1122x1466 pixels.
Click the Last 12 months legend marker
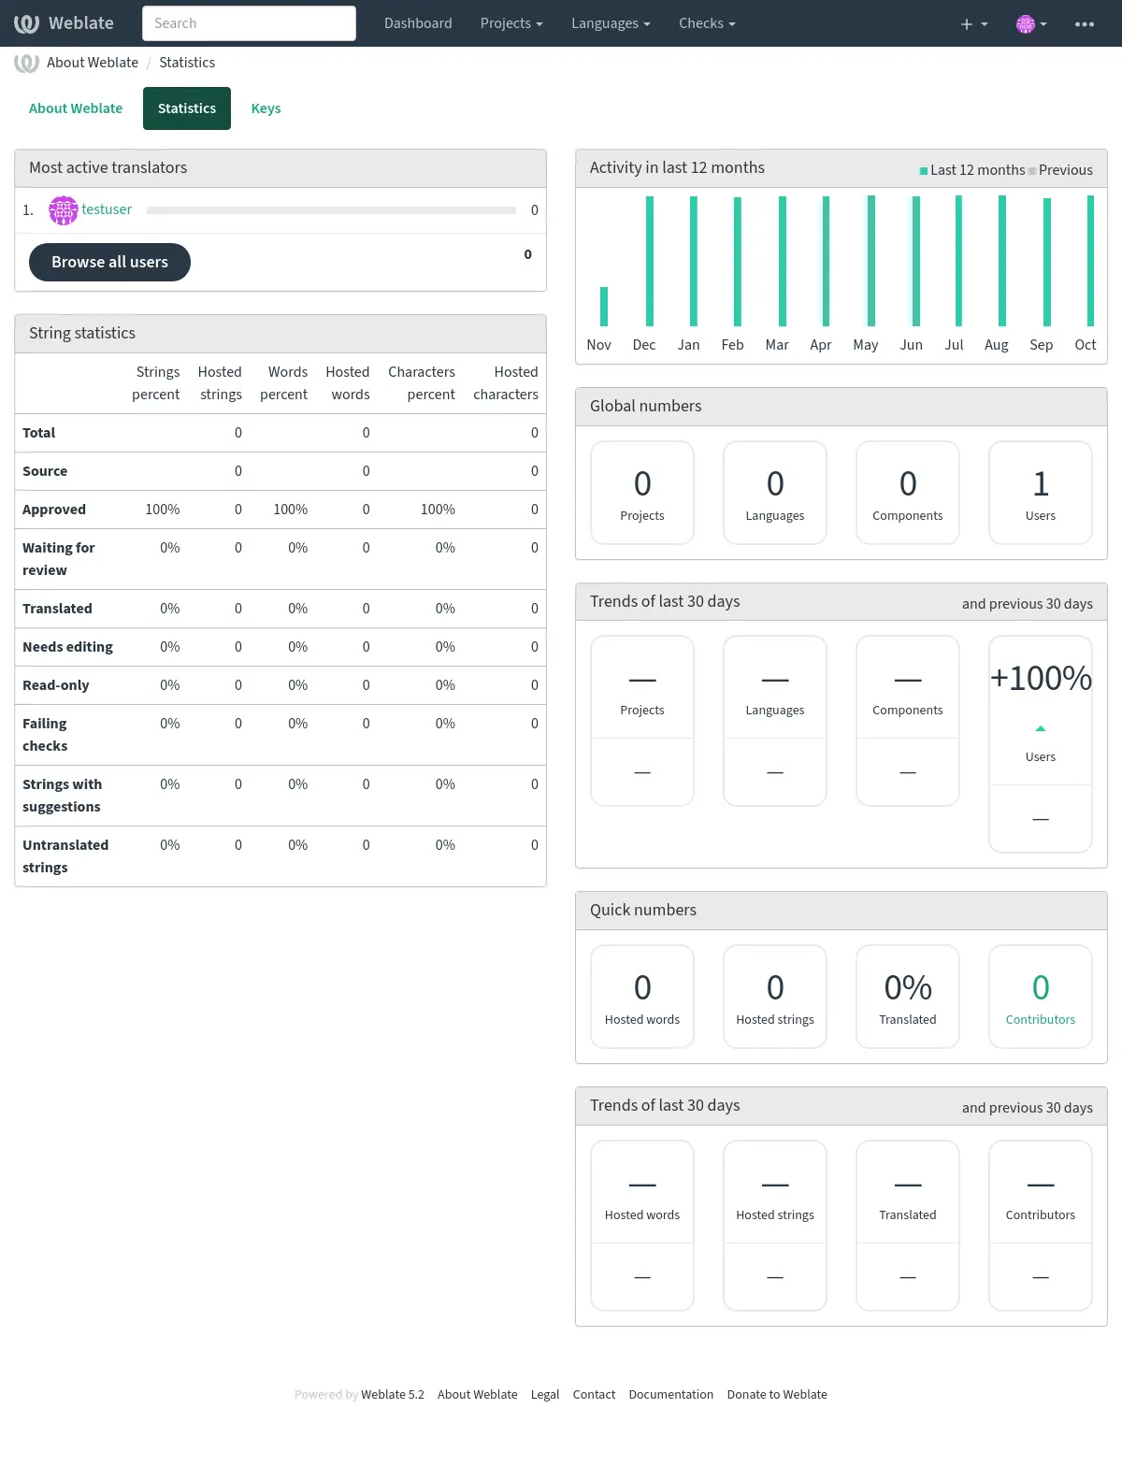pos(924,170)
